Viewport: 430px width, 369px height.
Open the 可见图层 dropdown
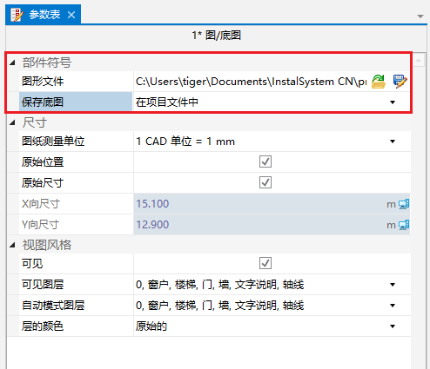click(393, 285)
